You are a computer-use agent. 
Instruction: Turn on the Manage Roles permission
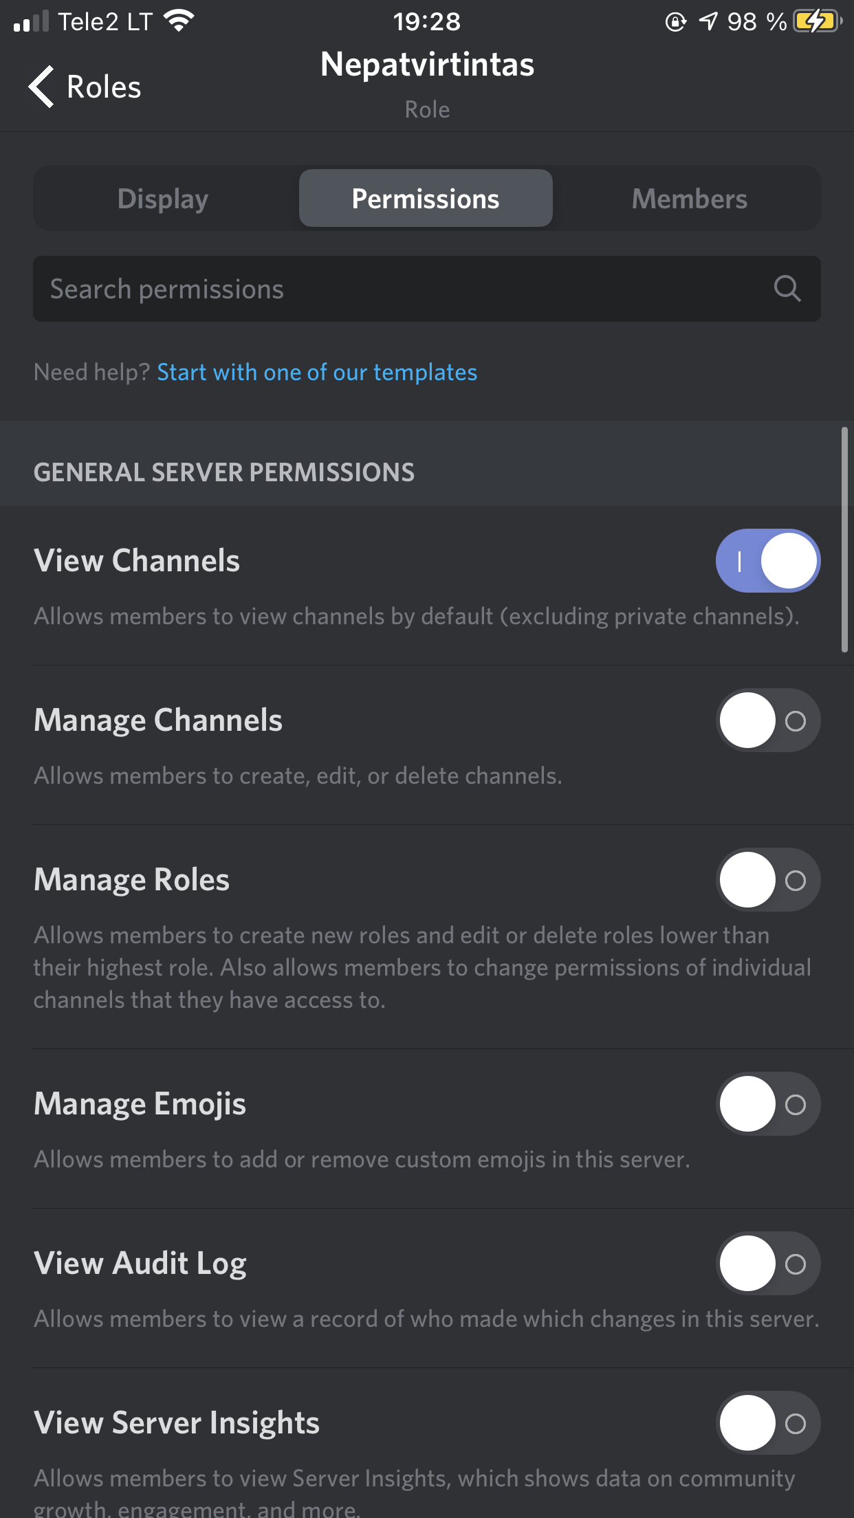(x=768, y=880)
